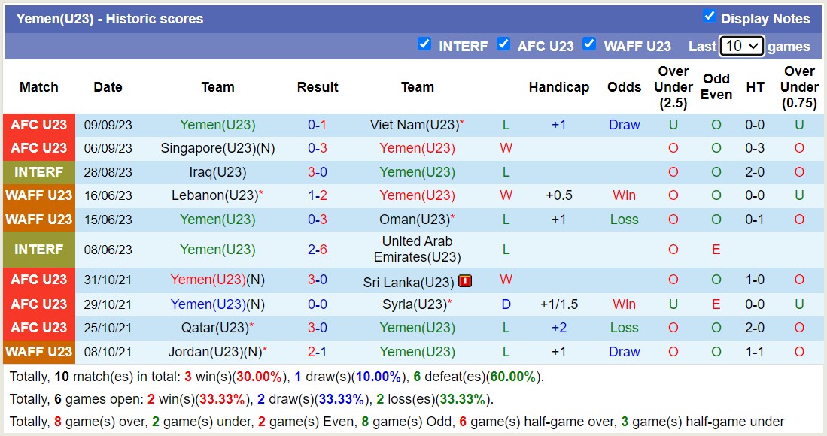Select Yemen(U23) link in the Viet Nam match row
This screenshot has width=827, height=436.
pyautogui.click(x=217, y=124)
